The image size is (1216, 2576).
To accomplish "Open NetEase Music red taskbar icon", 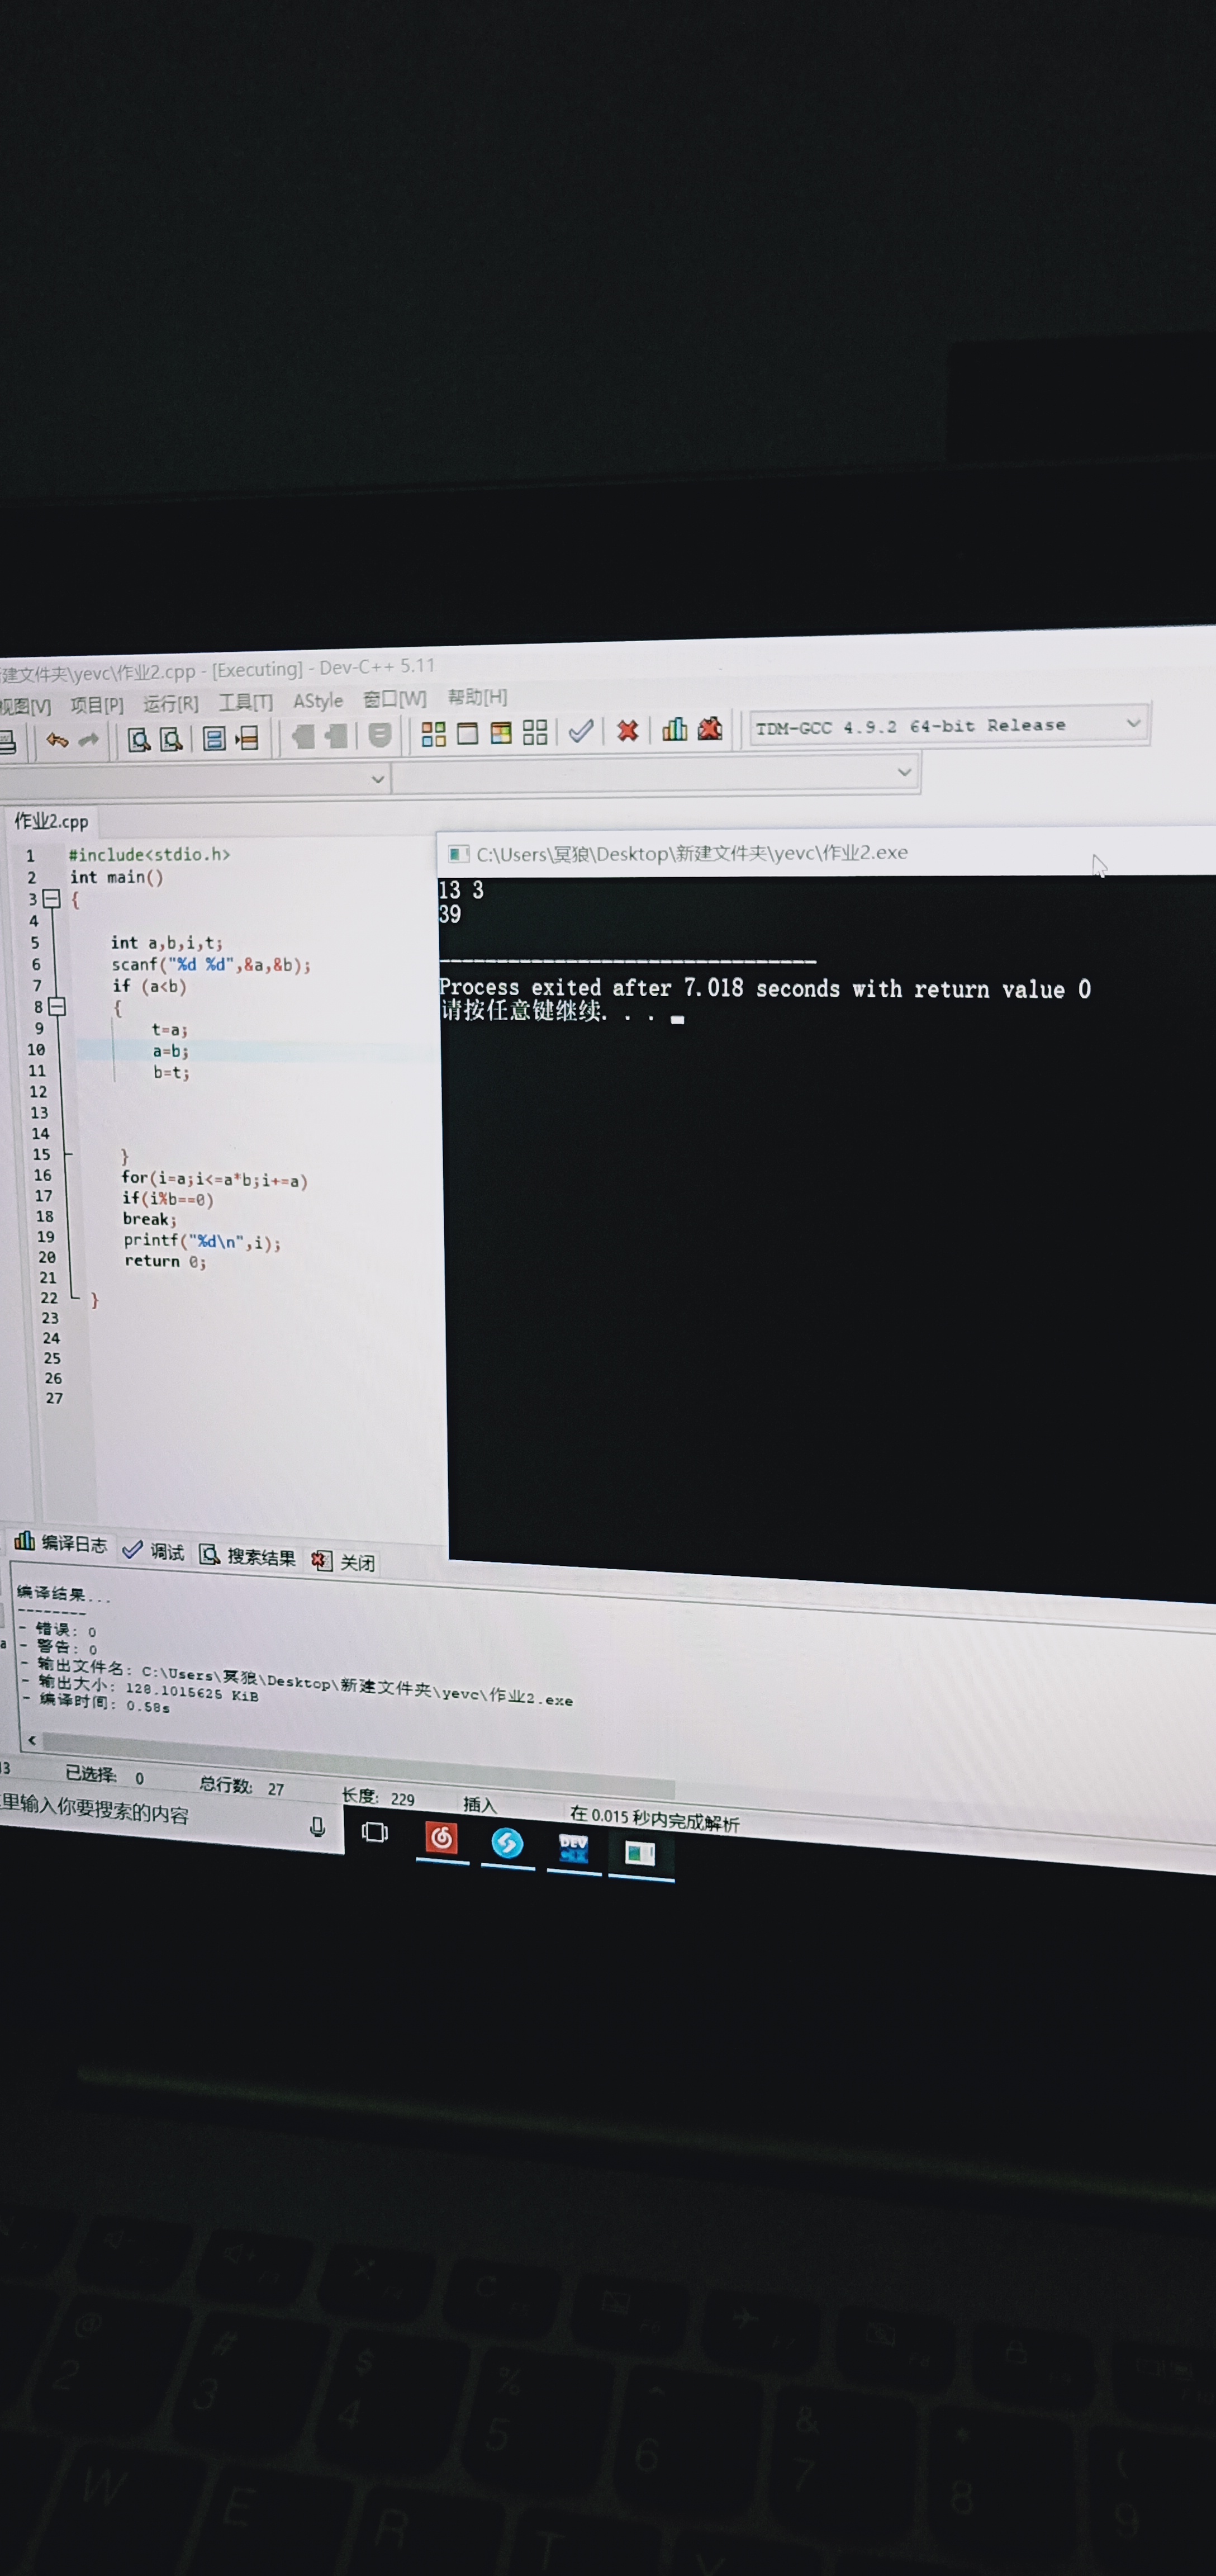I will [441, 1837].
